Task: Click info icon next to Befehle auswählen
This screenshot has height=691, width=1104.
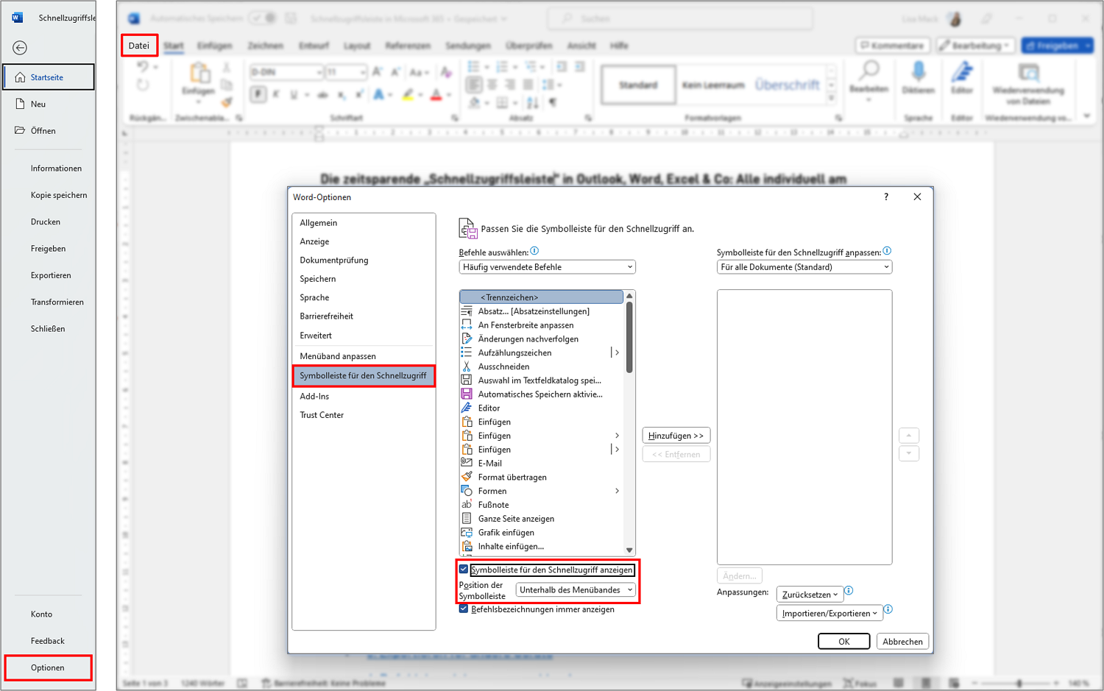Action: click(x=535, y=251)
